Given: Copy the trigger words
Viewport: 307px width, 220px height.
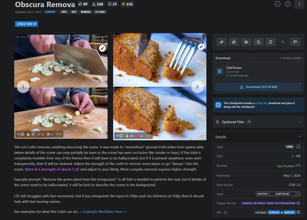Looking at the screenshot, I should click(299, 203).
